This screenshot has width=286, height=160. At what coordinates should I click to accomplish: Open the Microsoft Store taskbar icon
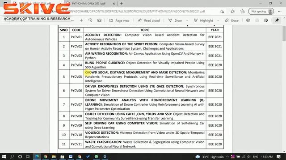(62, 156)
